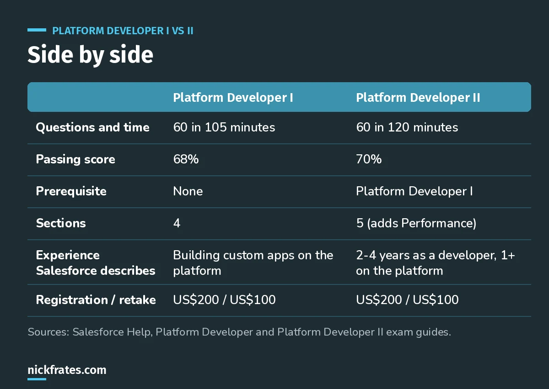The height and width of the screenshot is (389, 549).
Task: Click the '60 in 120 minutes' cell
Action: [x=407, y=127]
